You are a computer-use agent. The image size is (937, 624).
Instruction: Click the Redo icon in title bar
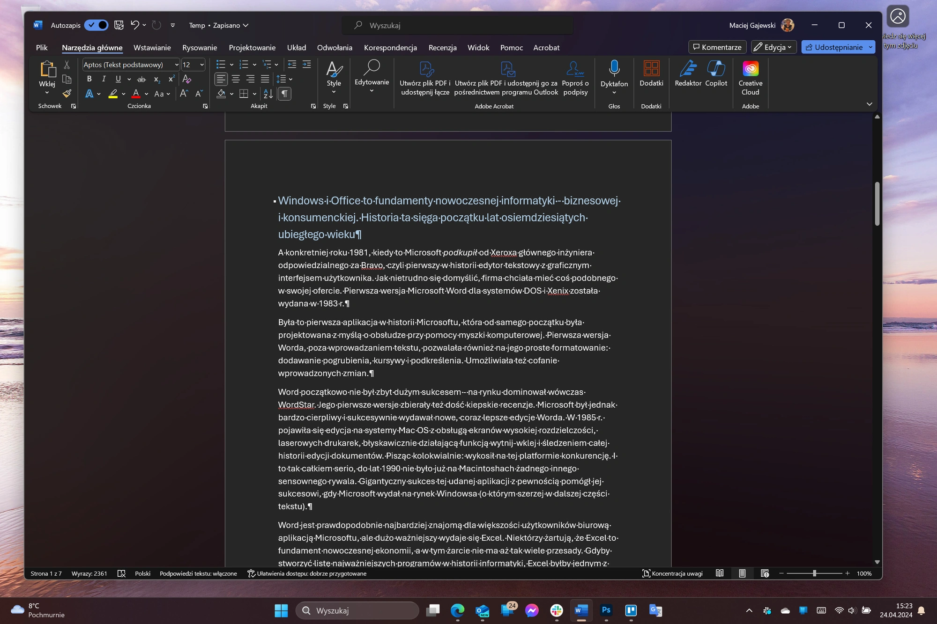point(156,25)
